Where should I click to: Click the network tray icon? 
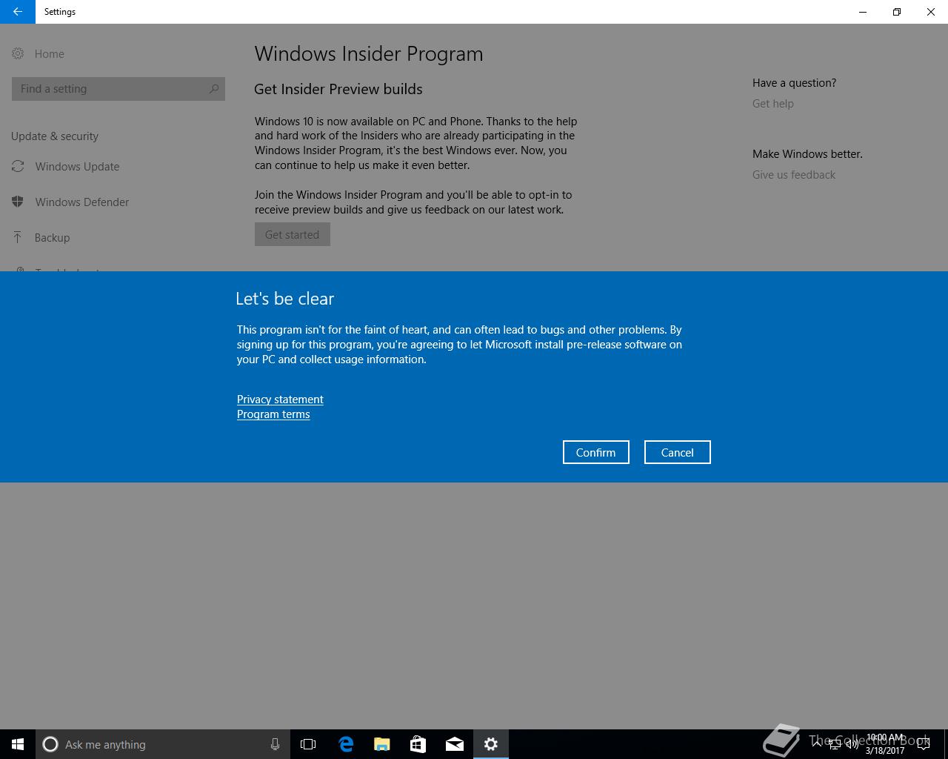(x=835, y=744)
